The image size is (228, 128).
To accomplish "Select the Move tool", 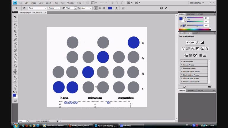I will [15, 17].
